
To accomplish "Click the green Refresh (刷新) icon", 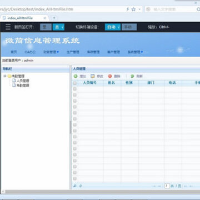I will tap(132, 76).
